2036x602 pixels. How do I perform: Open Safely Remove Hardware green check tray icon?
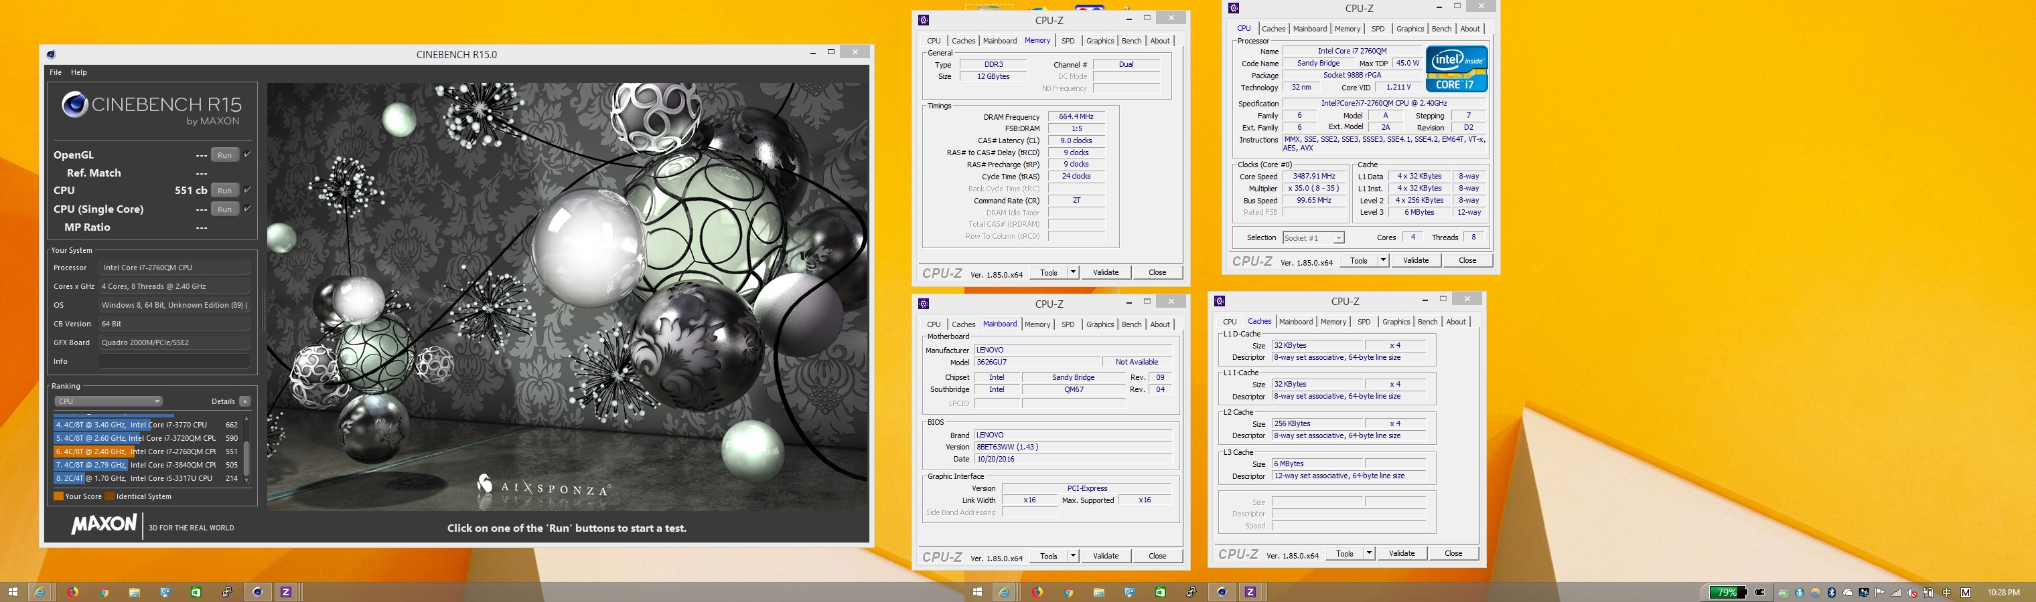(1784, 593)
